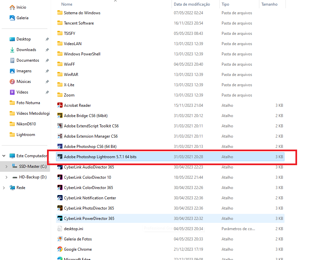This screenshot has width=310, height=260.
Task: Unpin Downloads using its pin icon
Action: click(47, 50)
